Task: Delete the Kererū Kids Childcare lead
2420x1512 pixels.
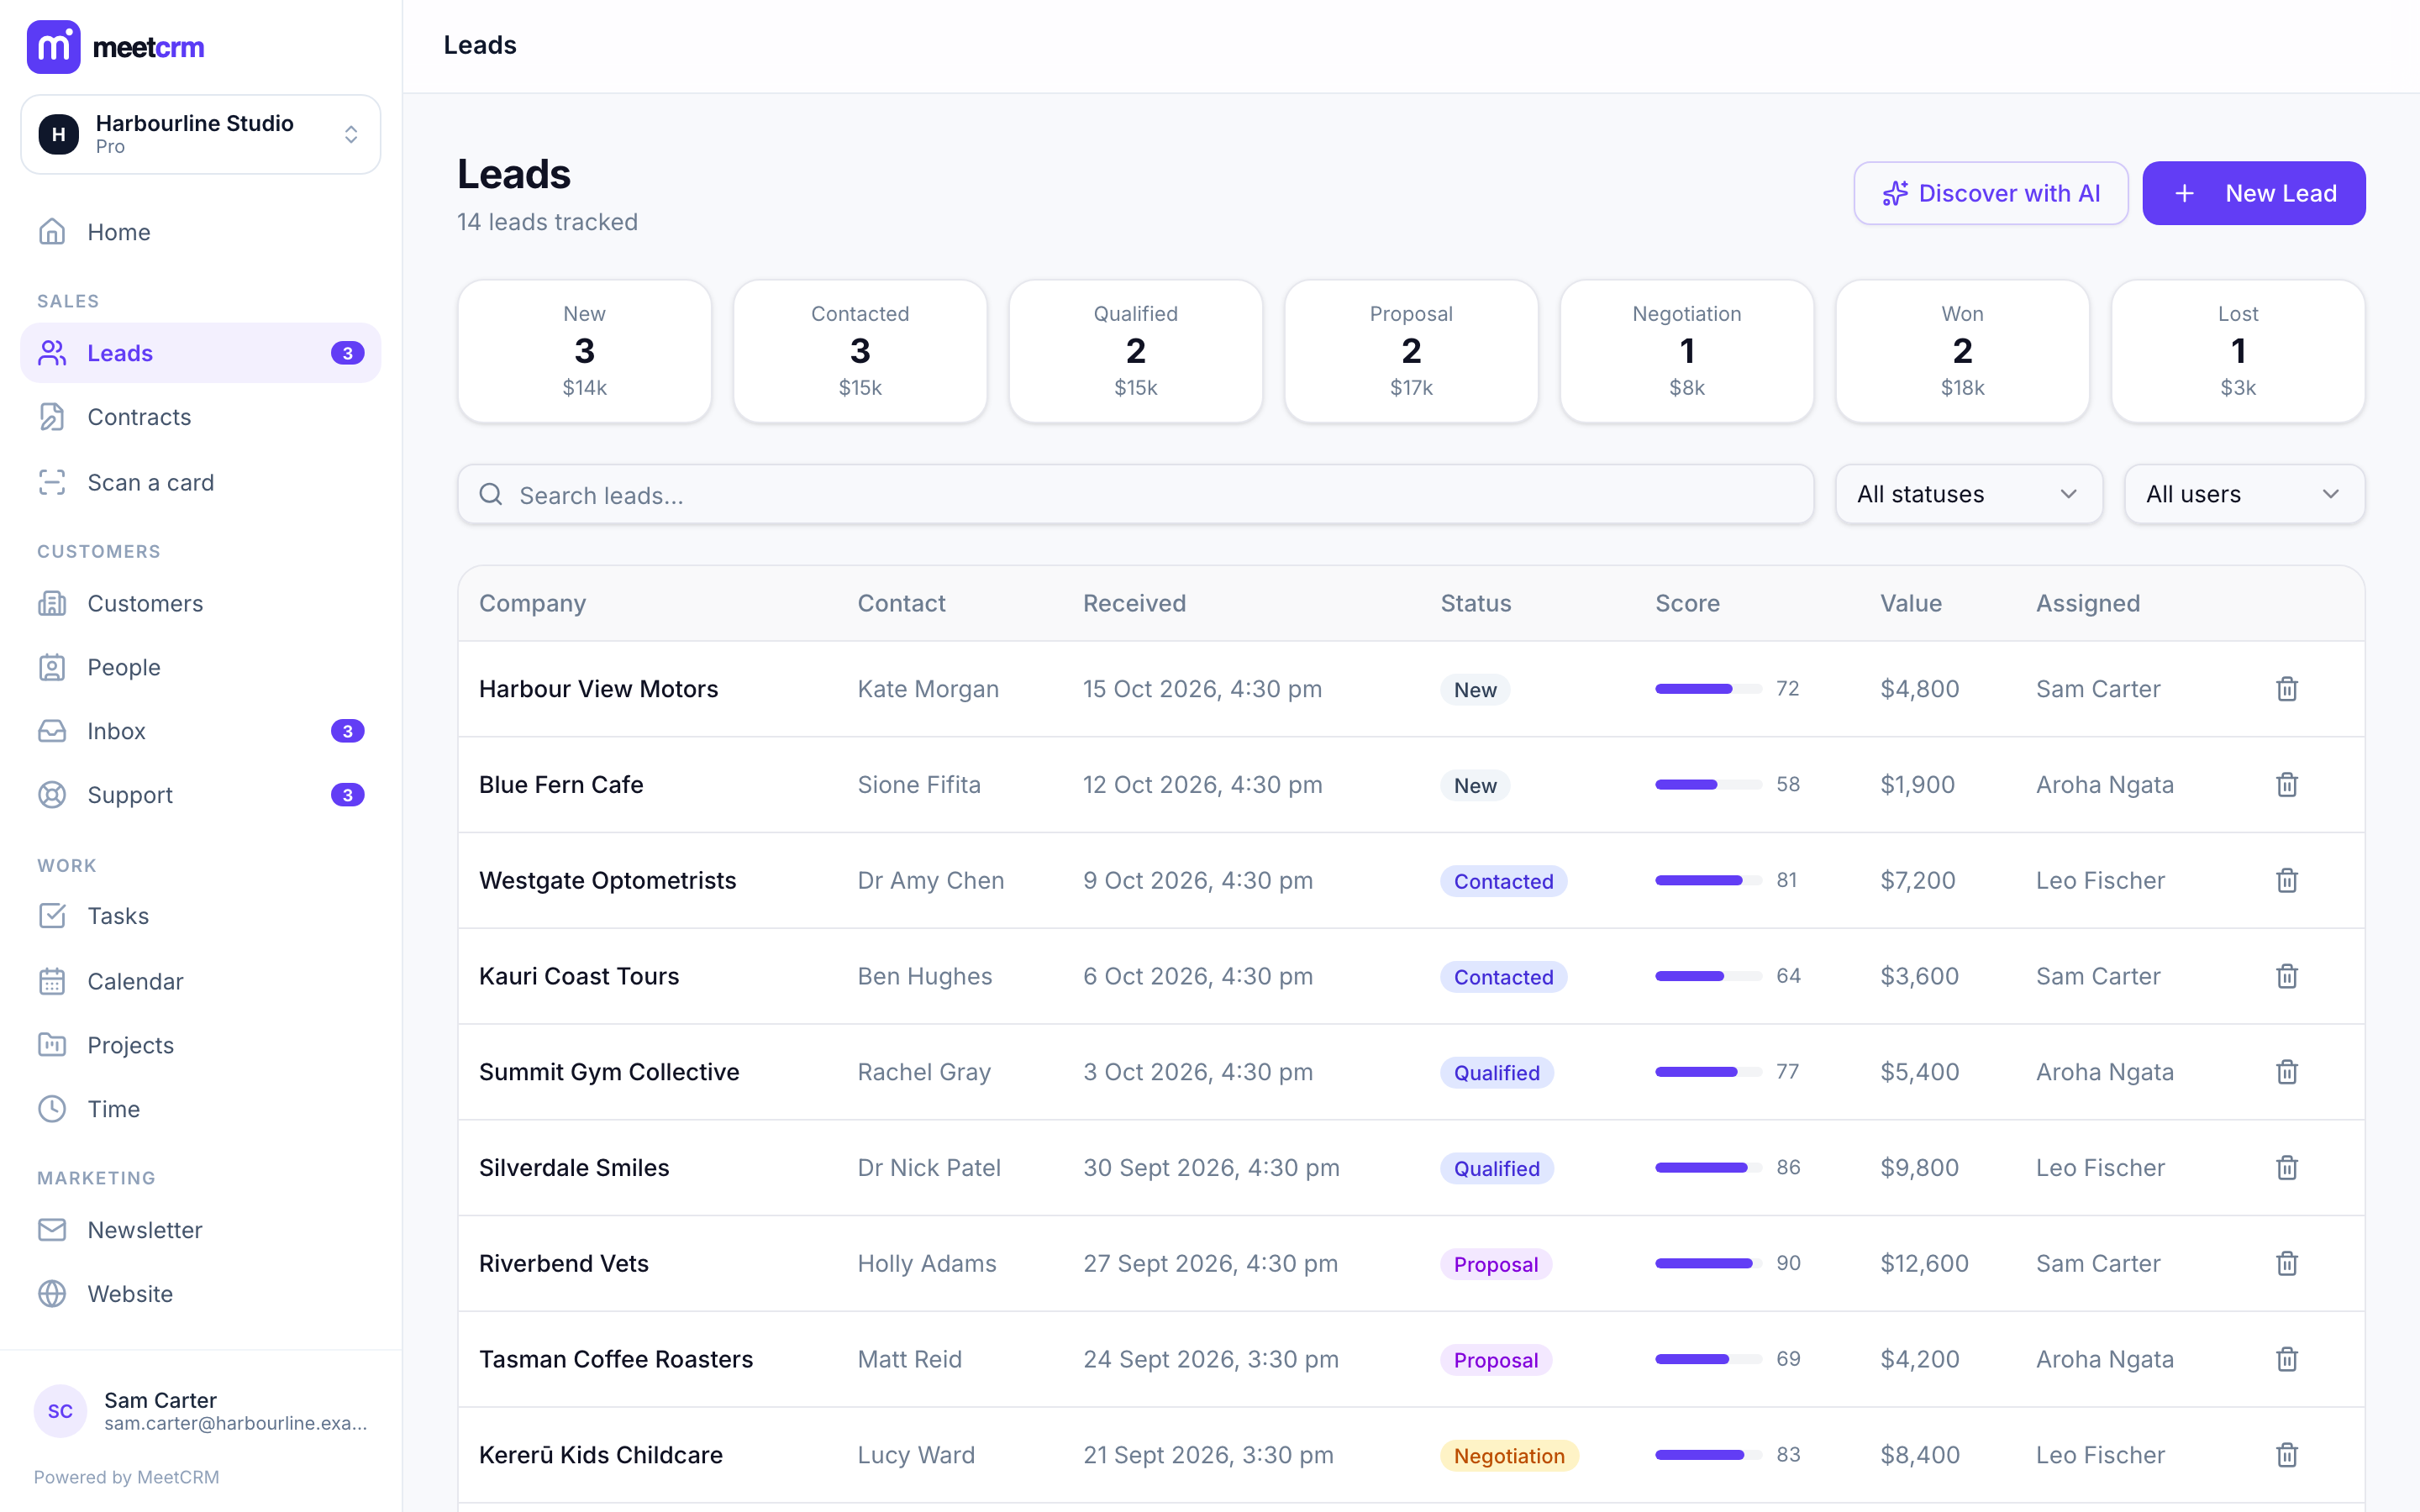Action: coord(2287,1455)
